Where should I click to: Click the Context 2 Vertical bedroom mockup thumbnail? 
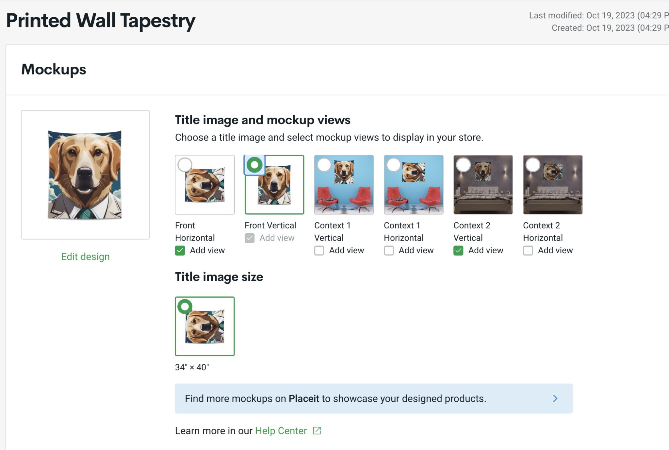point(483,185)
